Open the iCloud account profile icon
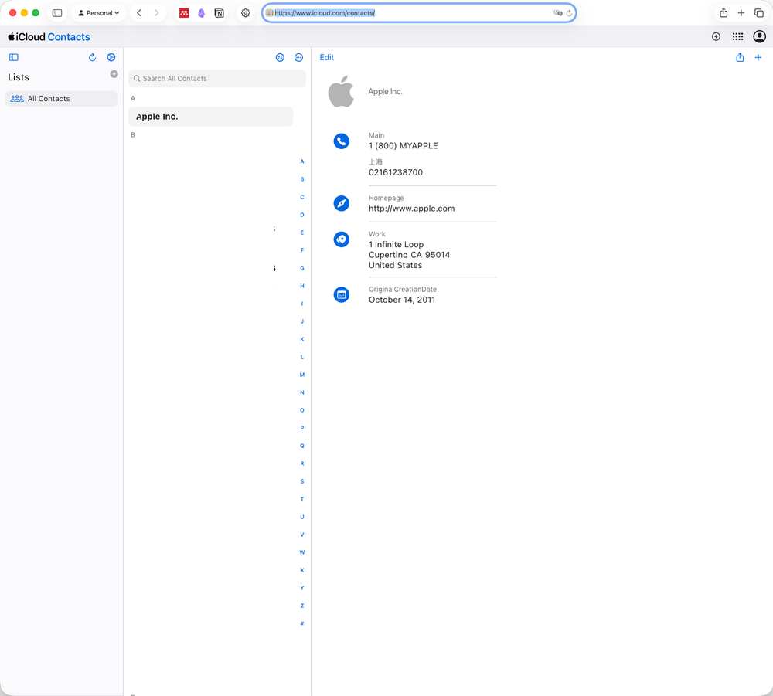Viewport: 773px width, 696px height. [x=759, y=37]
